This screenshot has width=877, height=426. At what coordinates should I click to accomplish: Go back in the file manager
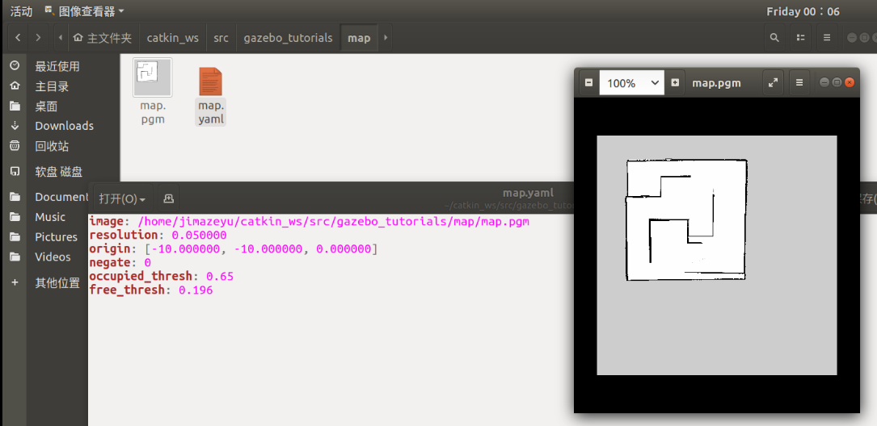point(18,38)
